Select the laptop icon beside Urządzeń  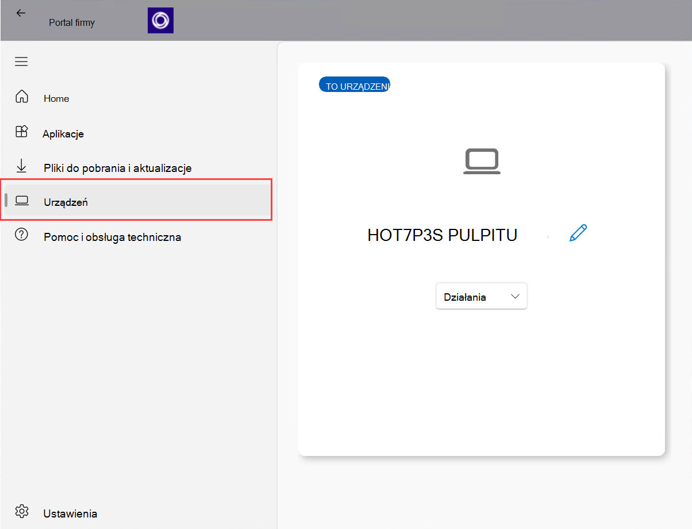click(x=21, y=201)
